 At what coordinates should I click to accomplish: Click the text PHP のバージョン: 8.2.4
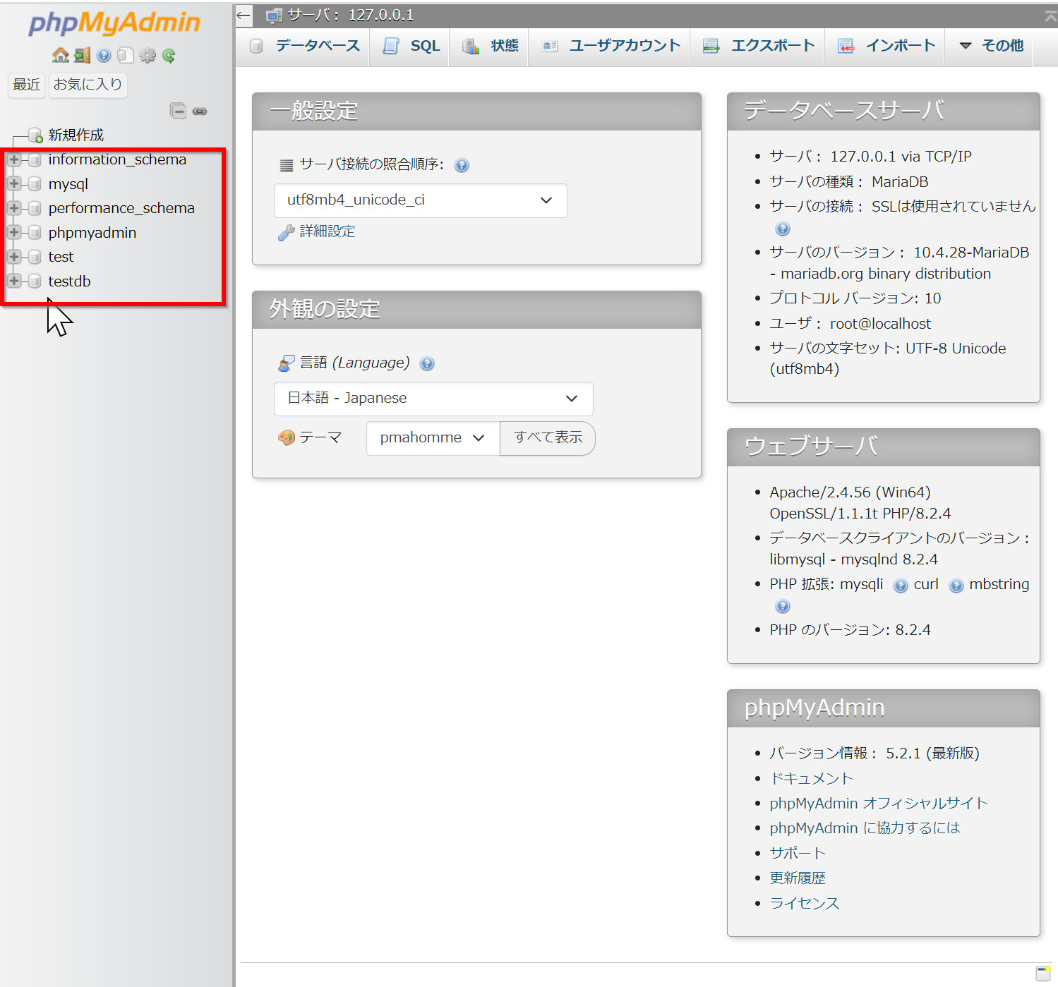[x=850, y=630]
